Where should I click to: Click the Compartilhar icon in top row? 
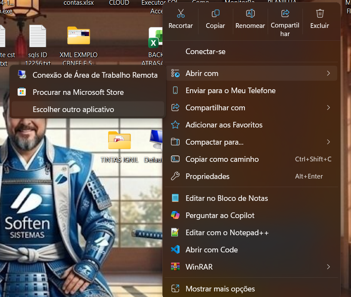[285, 13]
